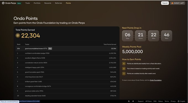Click the 5,000,000 weekly pool value
This screenshot has width=188, height=103.
point(132,52)
